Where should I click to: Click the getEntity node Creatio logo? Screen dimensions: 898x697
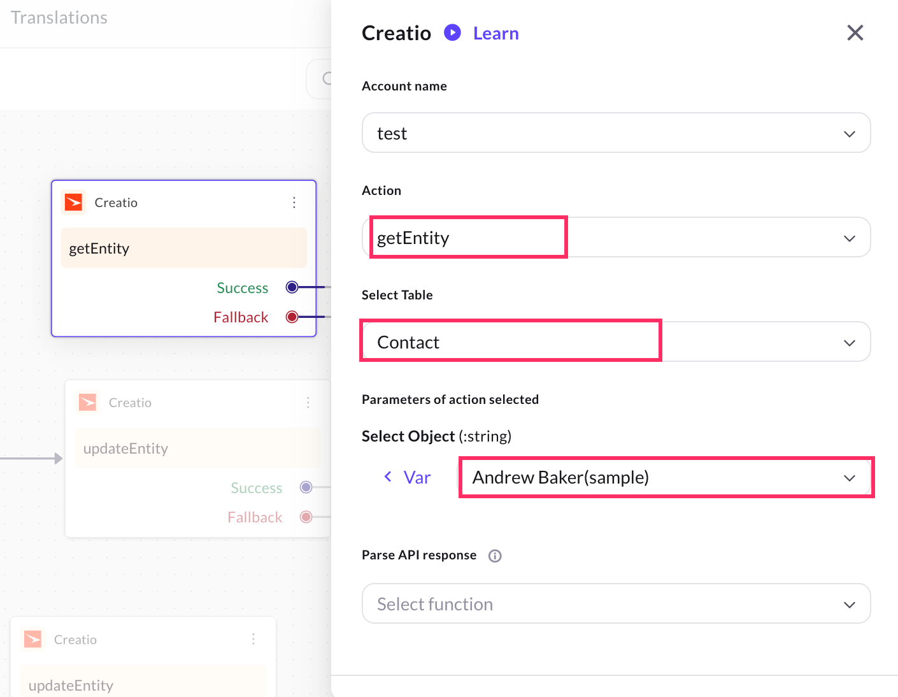pos(74,203)
